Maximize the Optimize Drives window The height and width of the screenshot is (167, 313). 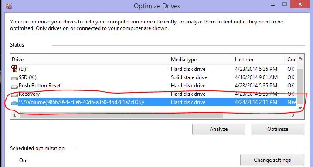[285, 4]
